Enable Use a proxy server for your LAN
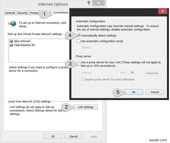The height and width of the screenshot is (143, 170). tap(78, 64)
